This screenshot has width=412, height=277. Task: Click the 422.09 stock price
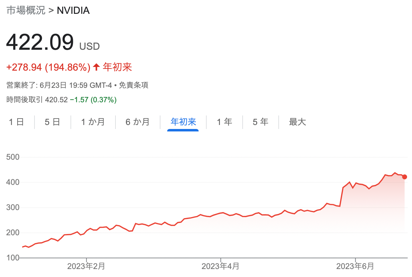coord(40,42)
